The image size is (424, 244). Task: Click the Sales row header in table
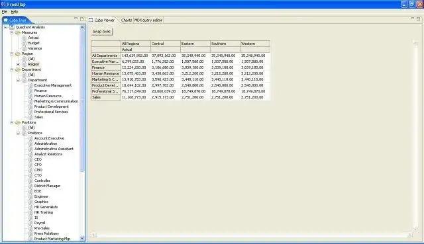[x=106, y=97]
